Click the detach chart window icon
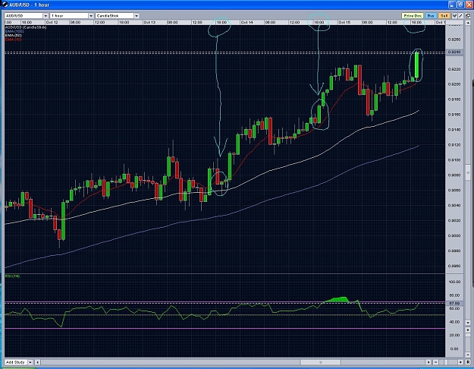 (468, 16)
